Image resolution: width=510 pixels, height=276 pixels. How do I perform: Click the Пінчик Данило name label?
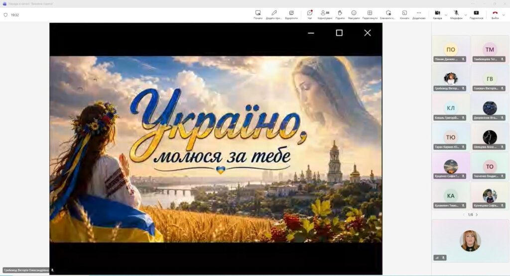446,59
